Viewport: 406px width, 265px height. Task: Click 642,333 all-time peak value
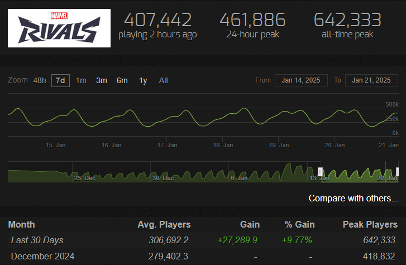pyautogui.click(x=347, y=20)
